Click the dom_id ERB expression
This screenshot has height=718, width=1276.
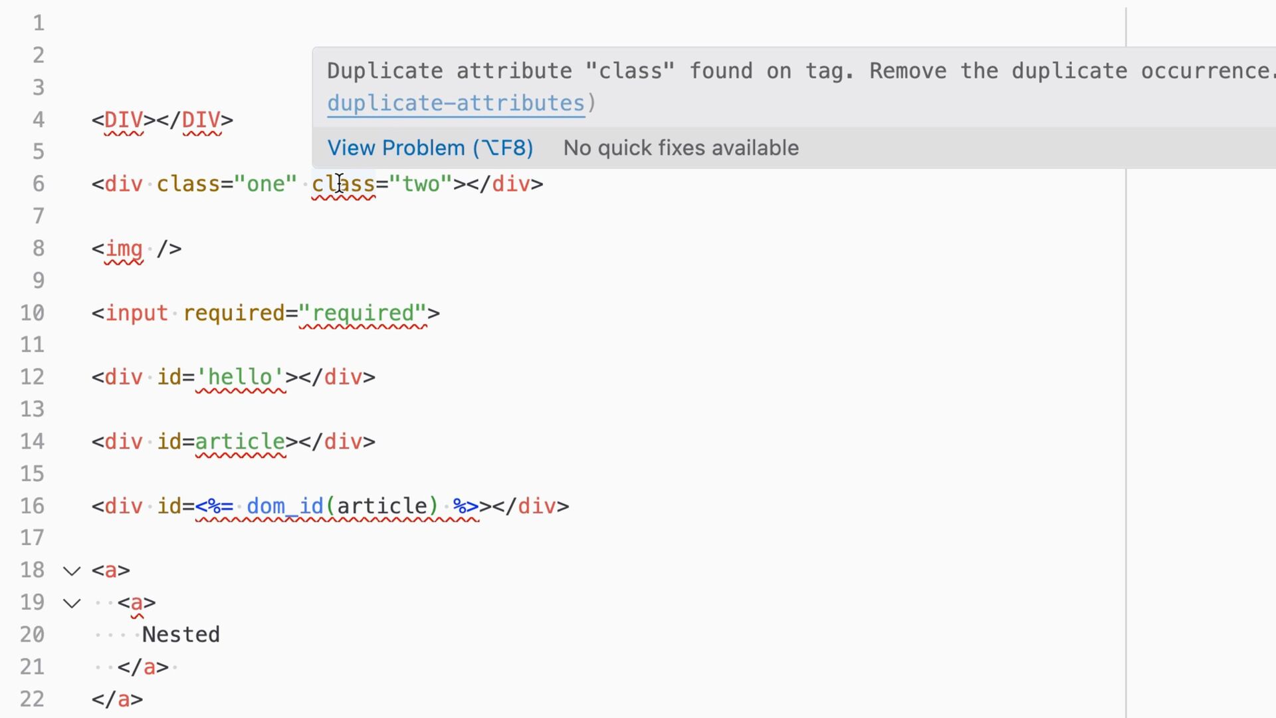(x=337, y=507)
